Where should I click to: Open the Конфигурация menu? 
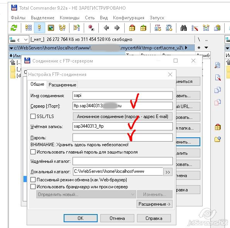pyautogui.click(x=129, y=18)
